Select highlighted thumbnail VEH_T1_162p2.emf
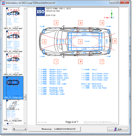This screenshot has width=132, height=136. tap(13, 88)
